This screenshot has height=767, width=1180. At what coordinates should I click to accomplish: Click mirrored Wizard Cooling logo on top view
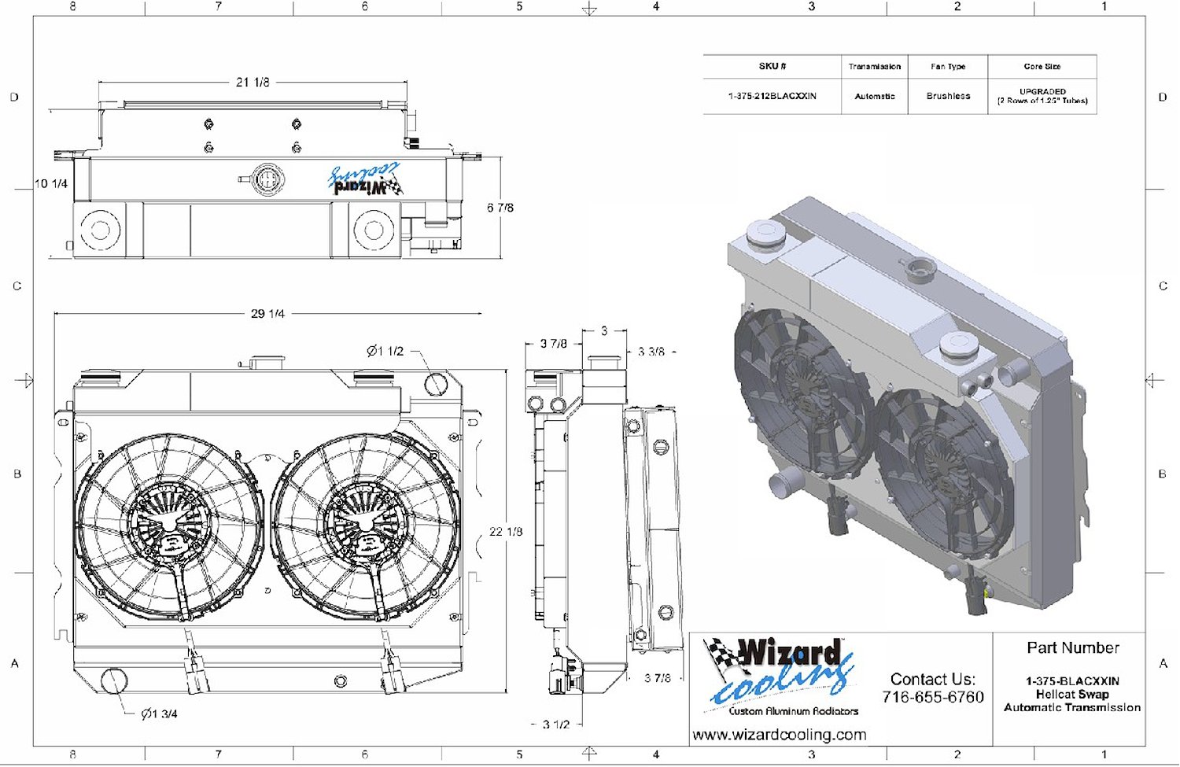(365, 179)
